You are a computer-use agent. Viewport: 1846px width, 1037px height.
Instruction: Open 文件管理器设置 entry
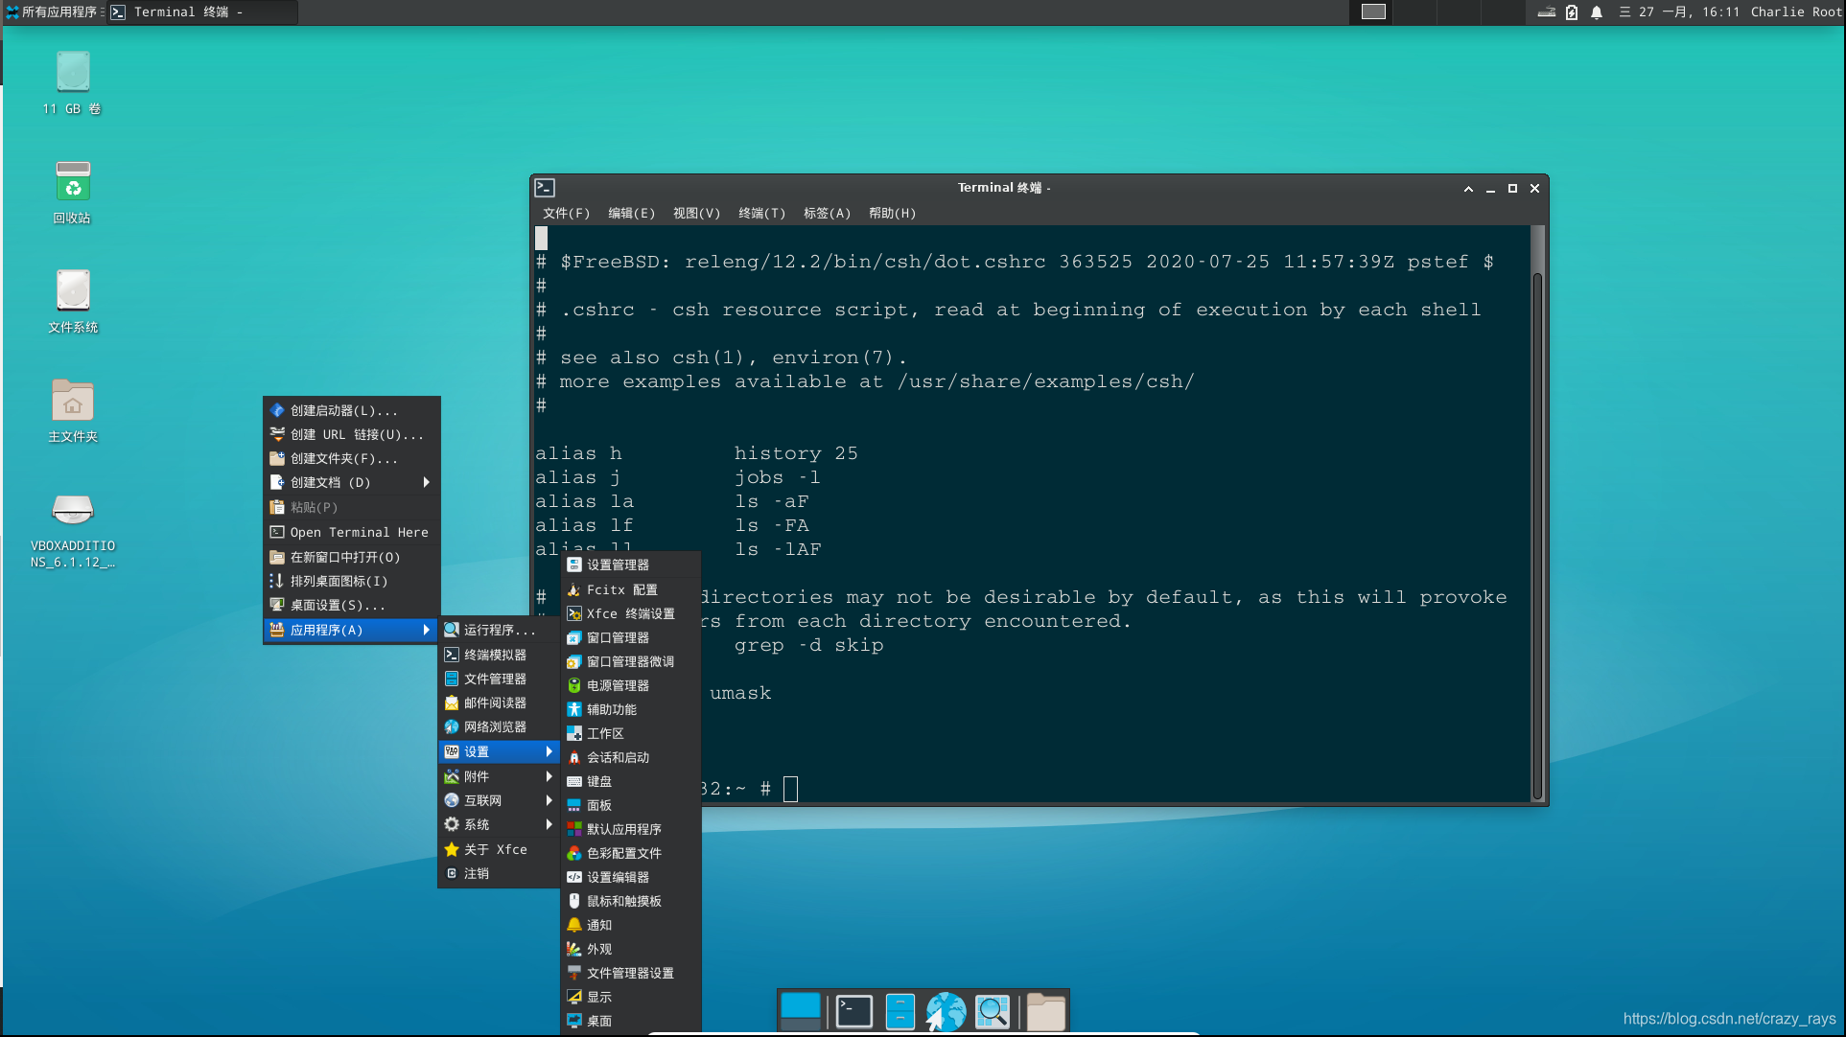(630, 973)
